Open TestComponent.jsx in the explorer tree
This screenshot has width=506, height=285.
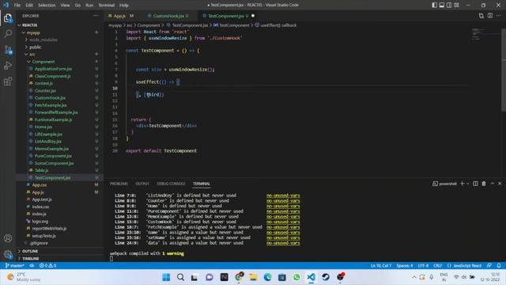click(52, 177)
